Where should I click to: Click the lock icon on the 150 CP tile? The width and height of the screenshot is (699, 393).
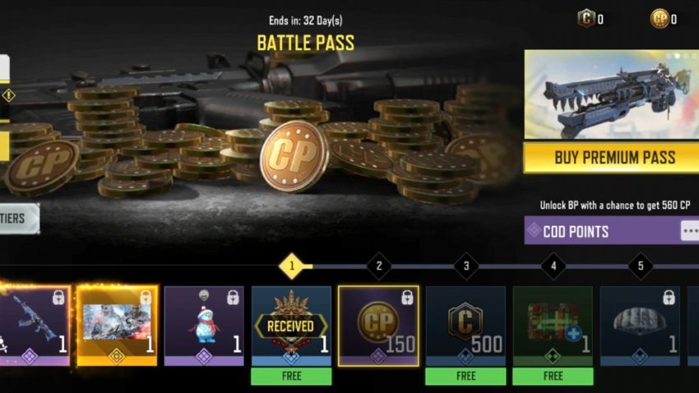pyautogui.click(x=407, y=297)
